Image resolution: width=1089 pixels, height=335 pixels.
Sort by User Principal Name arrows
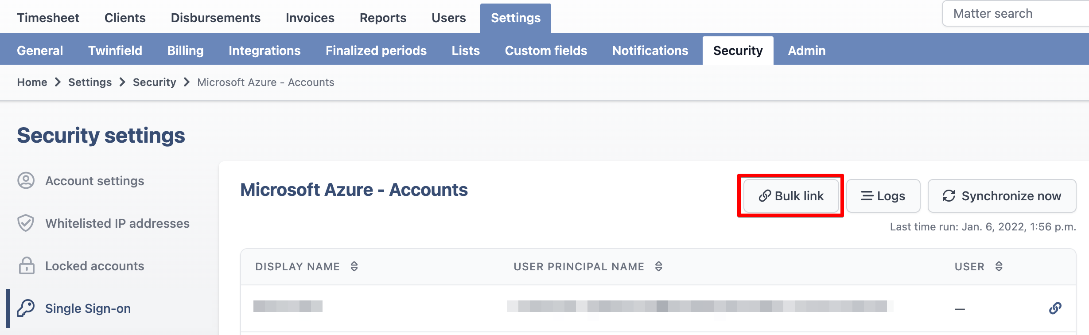pos(658,266)
